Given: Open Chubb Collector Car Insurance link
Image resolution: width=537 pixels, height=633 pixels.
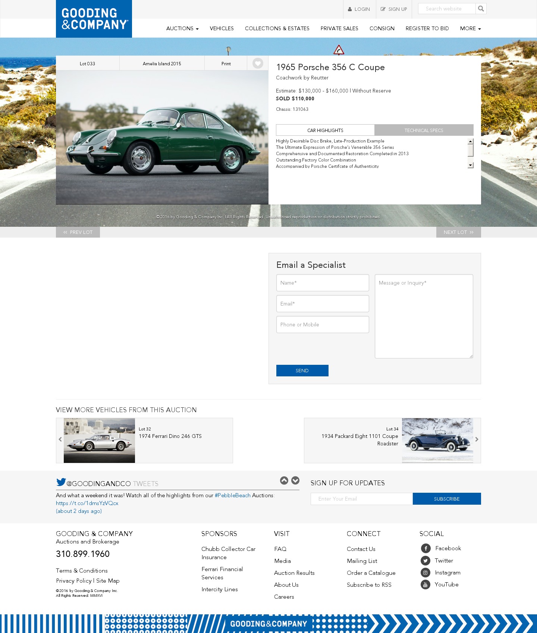Looking at the screenshot, I should pyautogui.click(x=228, y=553).
